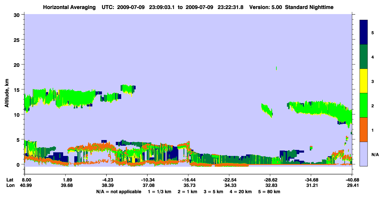
Task: Click the altitude tick label 10
Action: pos(17,115)
